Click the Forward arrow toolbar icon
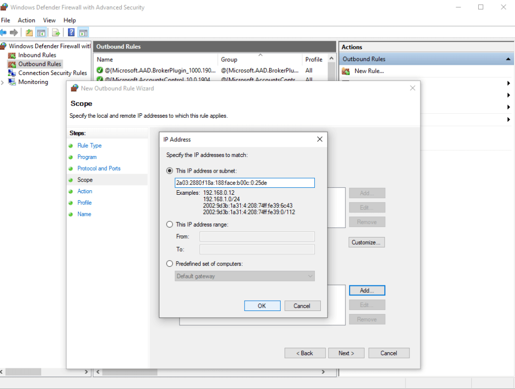515x389 pixels. (14, 33)
